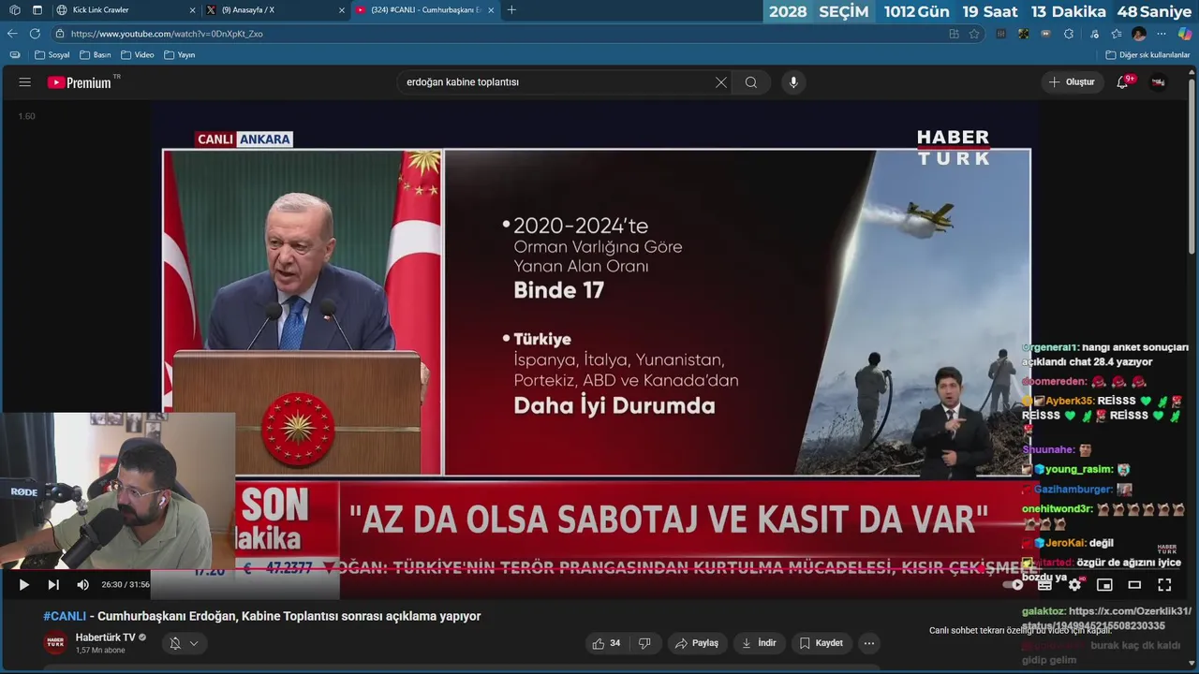Reload the current page

[x=35, y=34]
